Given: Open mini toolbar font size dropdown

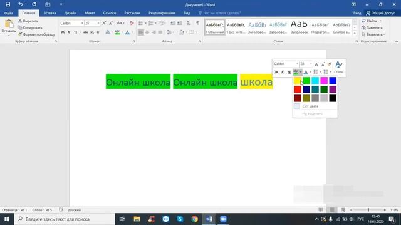Looking at the screenshot, I should click(311, 64).
